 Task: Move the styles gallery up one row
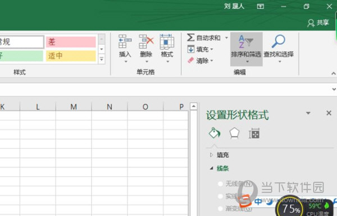pyautogui.click(x=102, y=39)
